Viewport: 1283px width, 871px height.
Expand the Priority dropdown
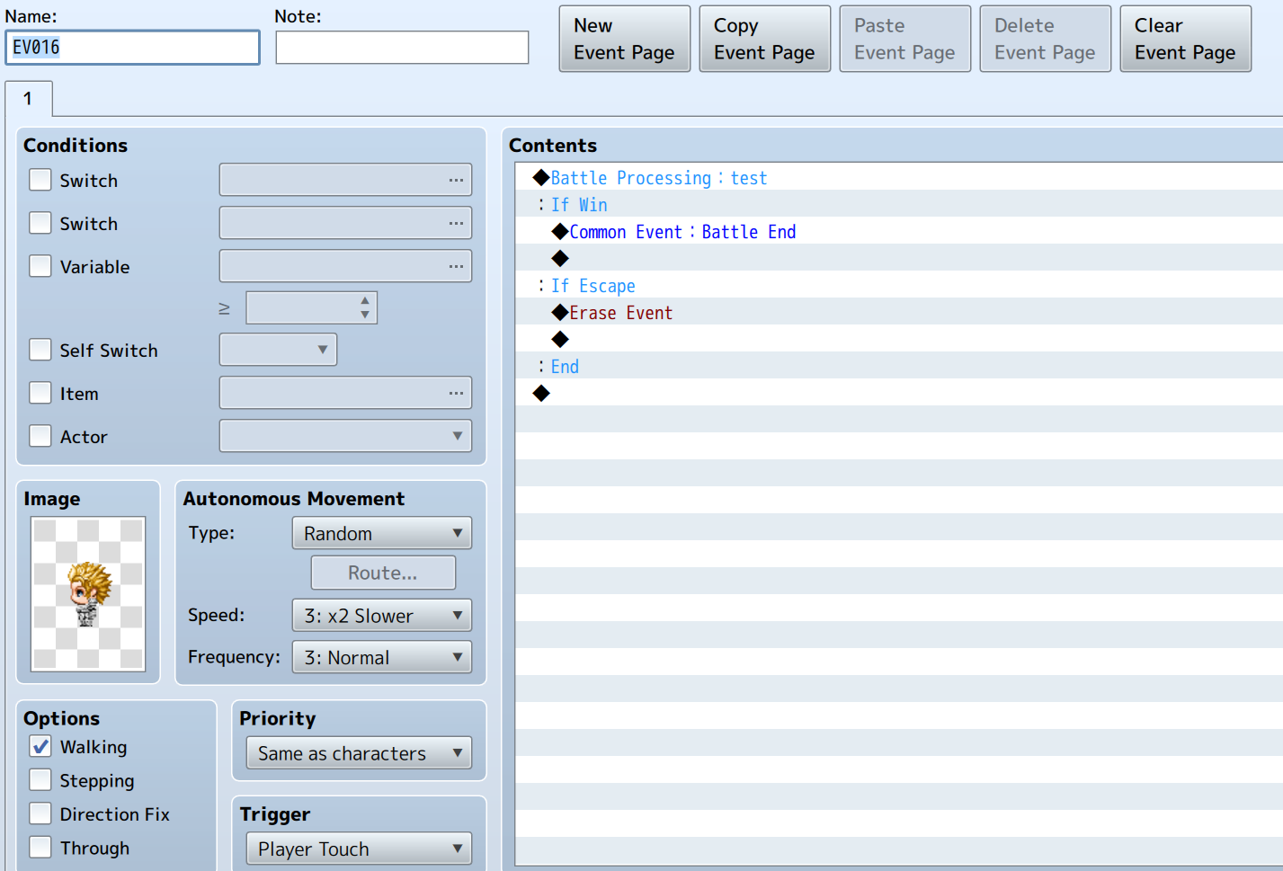point(359,753)
